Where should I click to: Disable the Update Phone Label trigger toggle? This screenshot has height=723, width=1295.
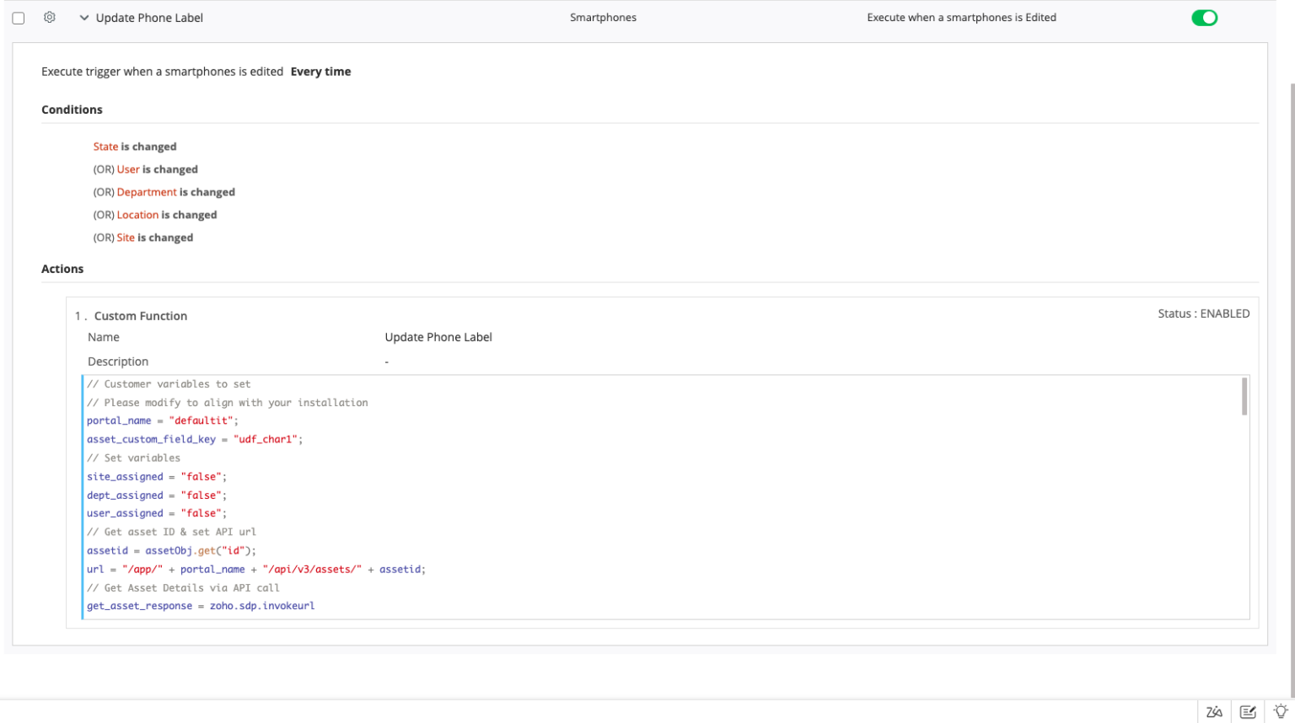1204,18
